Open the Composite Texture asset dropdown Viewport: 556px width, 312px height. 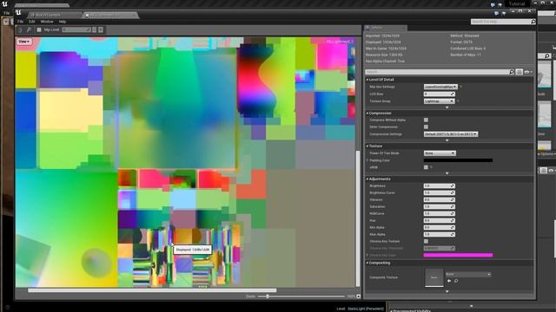coord(468,274)
